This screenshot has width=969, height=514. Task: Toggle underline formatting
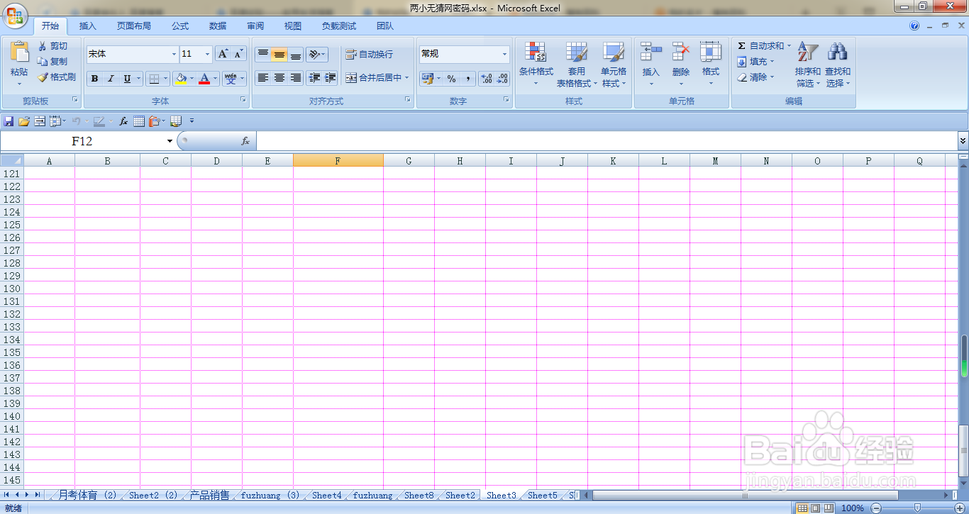pos(127,79)
